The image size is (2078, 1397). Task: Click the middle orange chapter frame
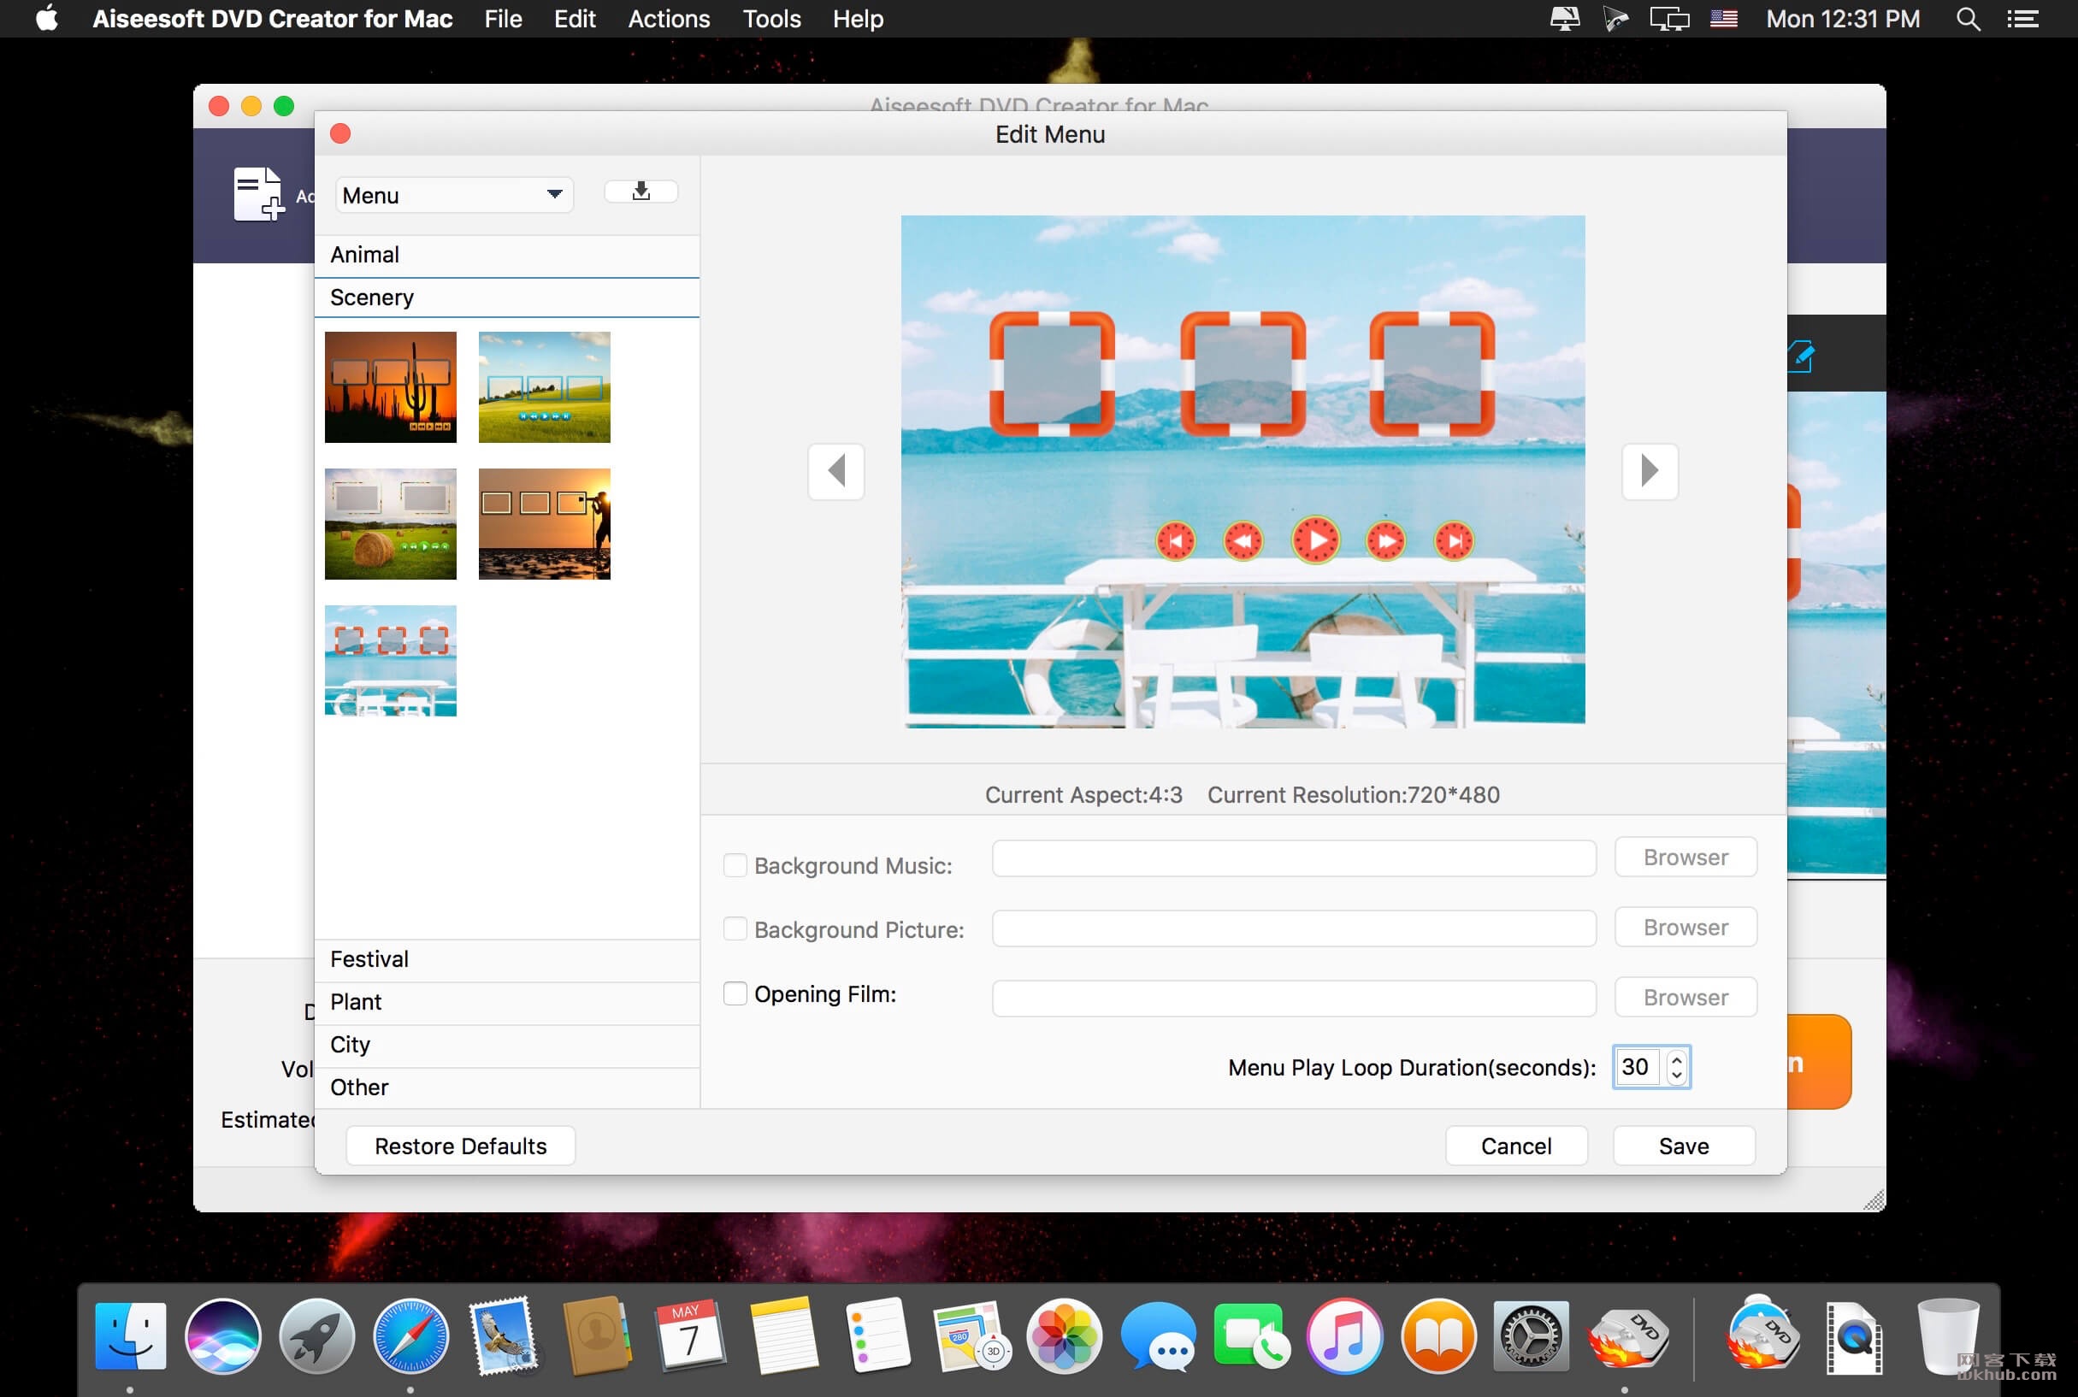[1243, 374]
